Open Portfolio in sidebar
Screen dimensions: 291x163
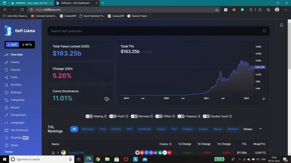[13, 85]
